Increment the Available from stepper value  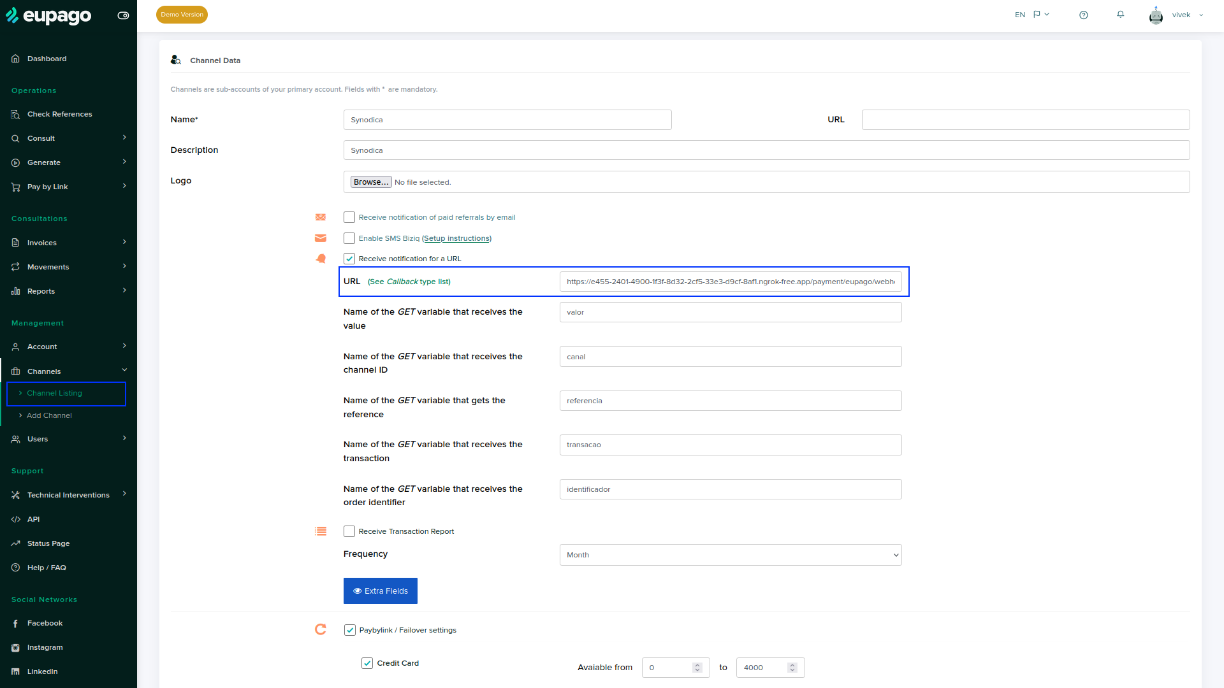point(697,664)
